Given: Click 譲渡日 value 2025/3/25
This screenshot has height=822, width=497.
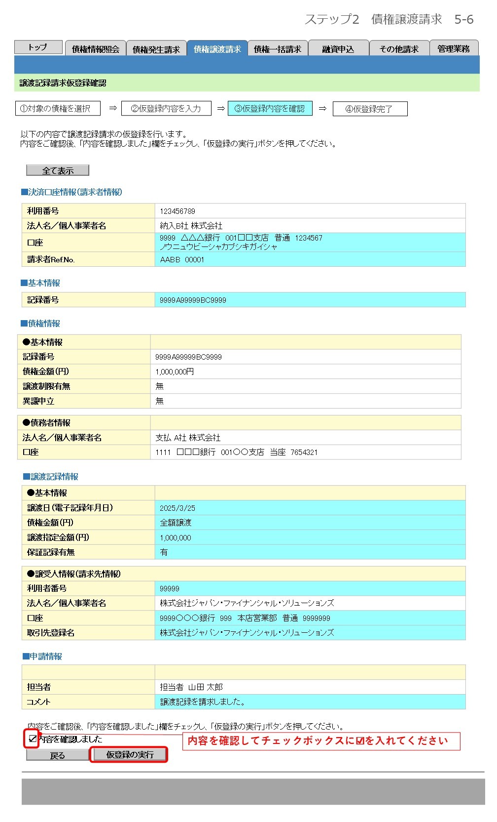Looking at the screenshot, I should point(177,508).
